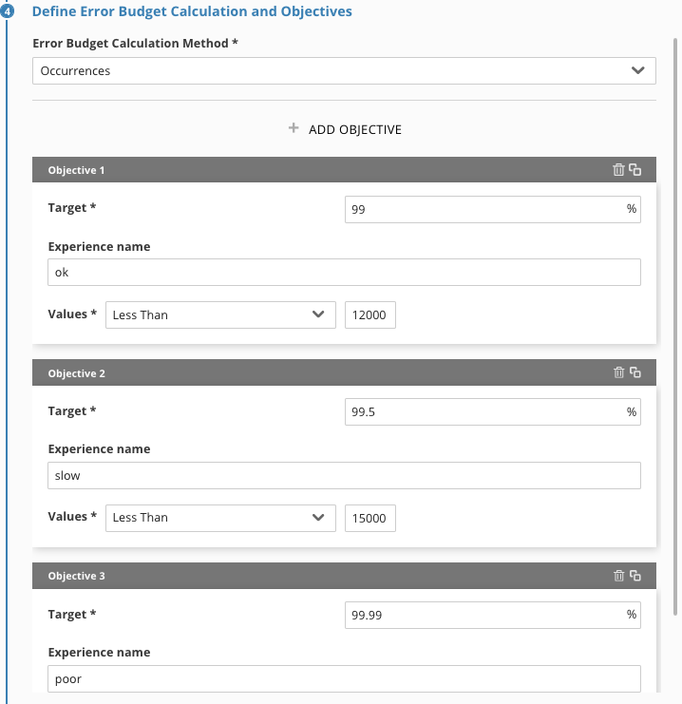Click the value field showing 12000

(x=369, y=314)
